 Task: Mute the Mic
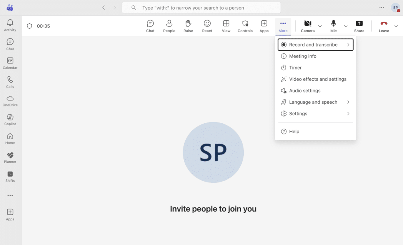coord(333,26)
